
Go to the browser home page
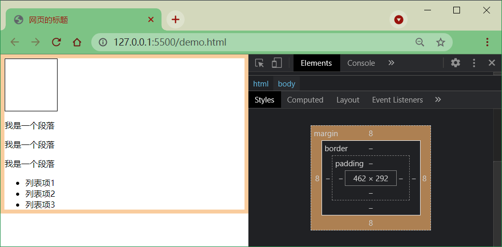(77, 42)
